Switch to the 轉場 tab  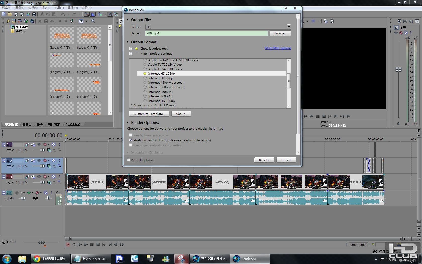40,124
